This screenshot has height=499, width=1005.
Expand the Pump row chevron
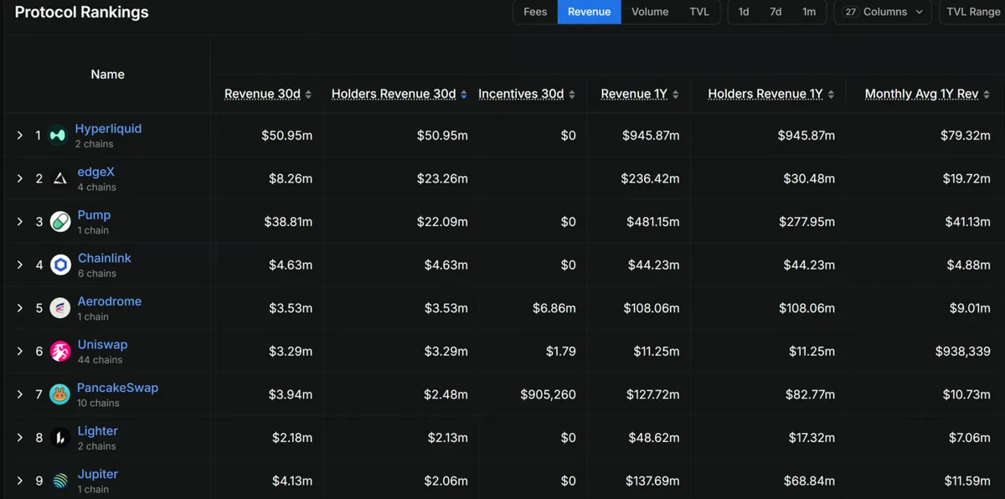(20, 221)
